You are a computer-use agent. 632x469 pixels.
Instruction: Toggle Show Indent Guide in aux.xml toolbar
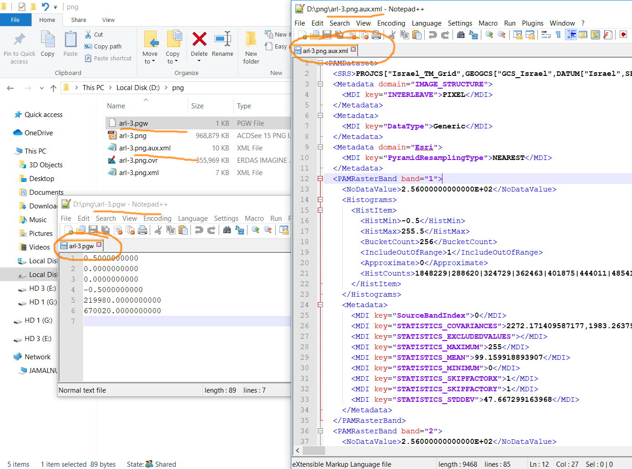pos(571,35)
